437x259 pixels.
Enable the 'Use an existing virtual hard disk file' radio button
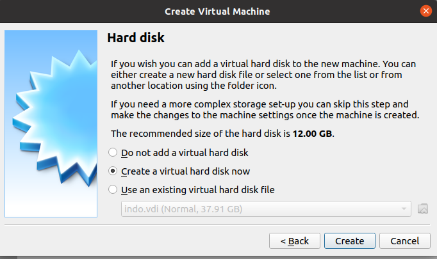click(113, 189)
